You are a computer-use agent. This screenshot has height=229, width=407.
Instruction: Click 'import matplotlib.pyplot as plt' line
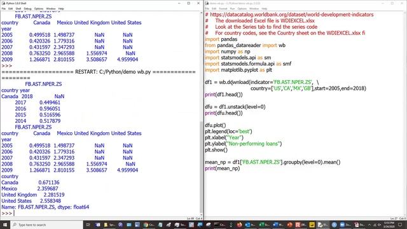tap(238, 70)
